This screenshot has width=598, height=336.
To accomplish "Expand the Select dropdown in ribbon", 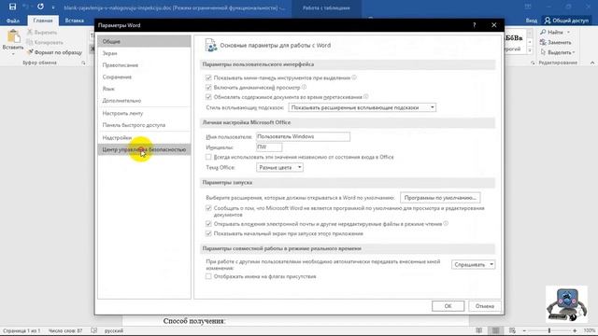I will (574, 52).
